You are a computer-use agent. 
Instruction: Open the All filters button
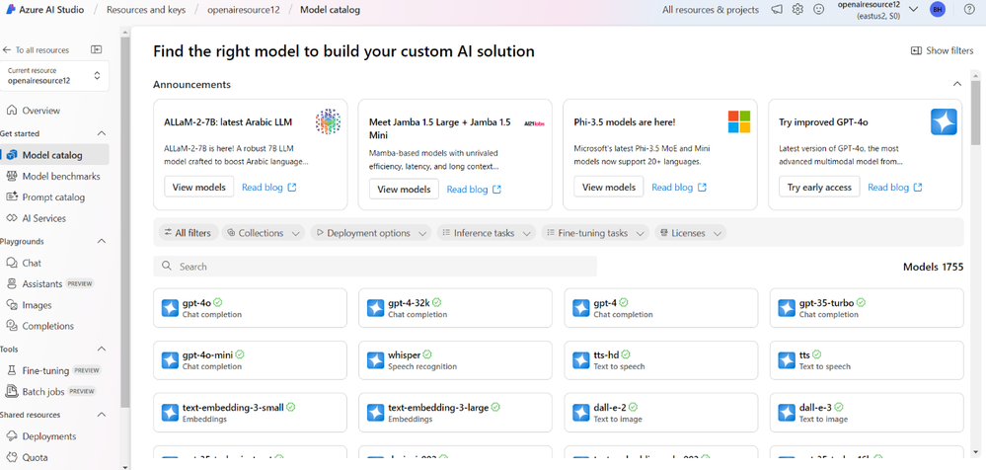click(188, 233)
